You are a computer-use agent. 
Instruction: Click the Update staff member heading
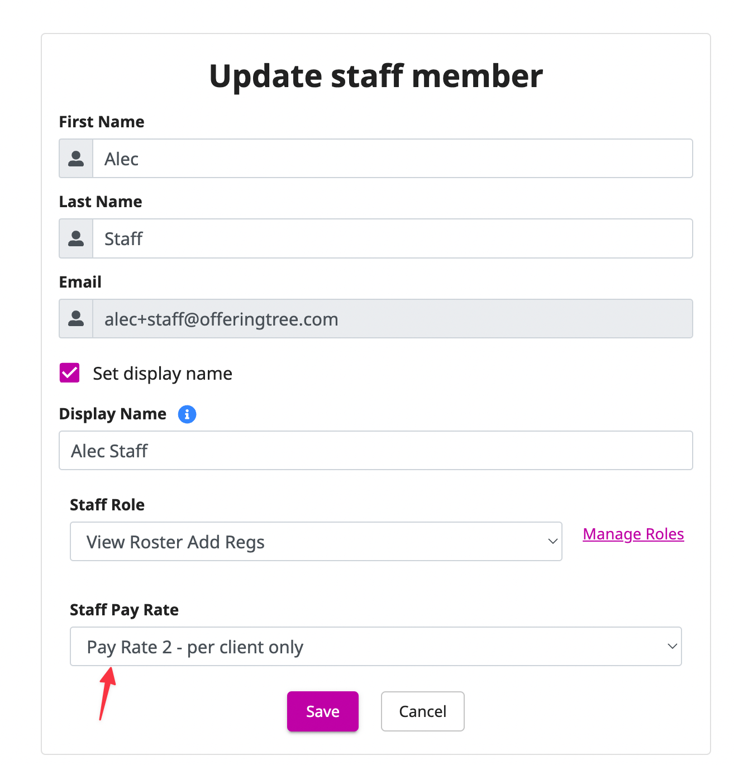376,76
